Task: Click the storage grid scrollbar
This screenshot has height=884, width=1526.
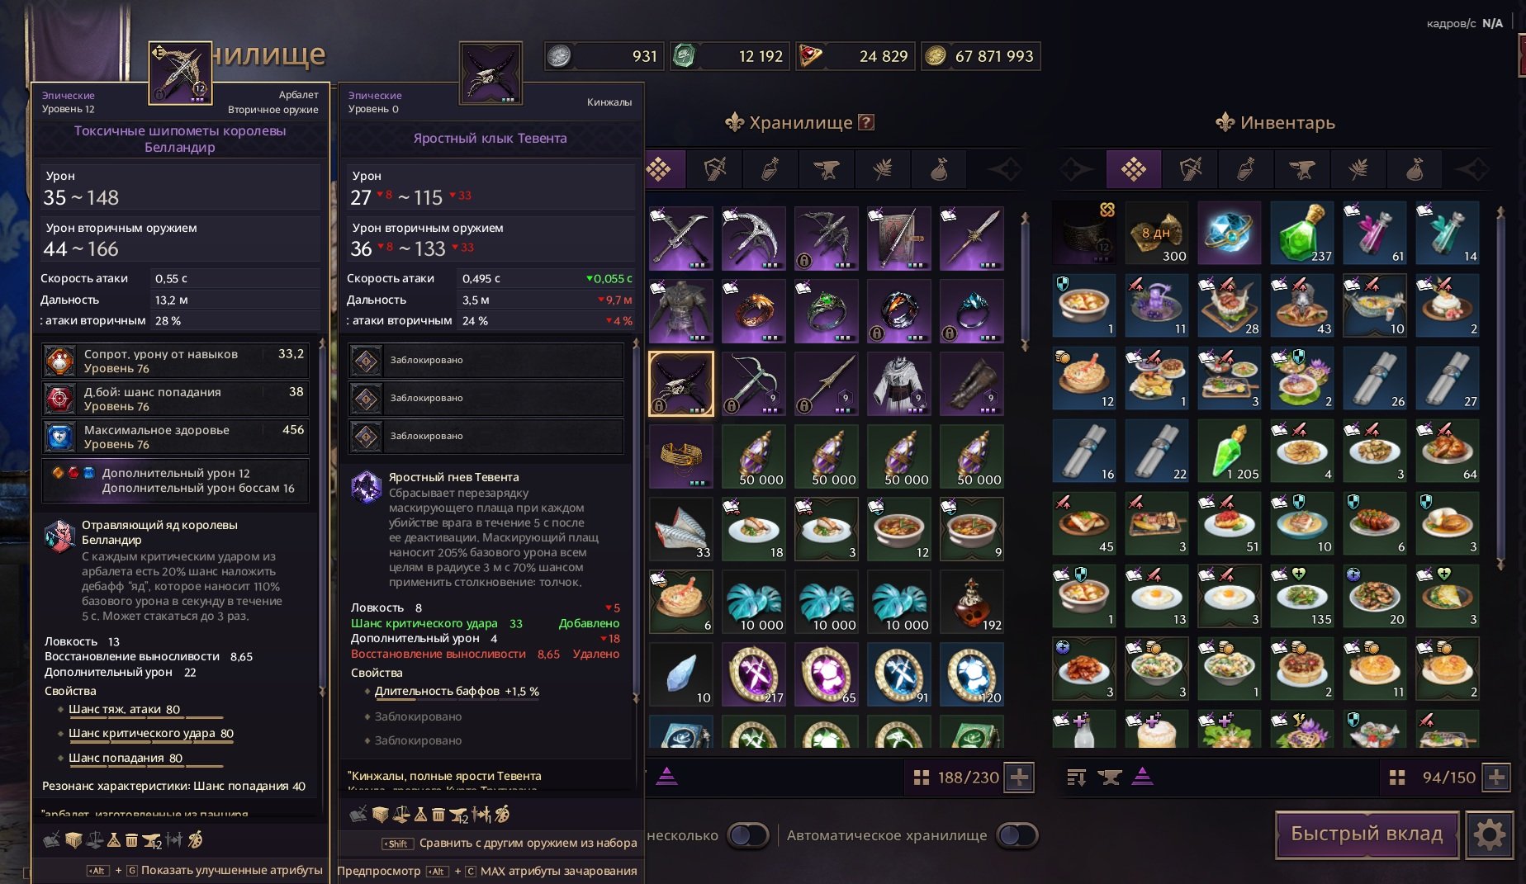Action: [1025, 281]
